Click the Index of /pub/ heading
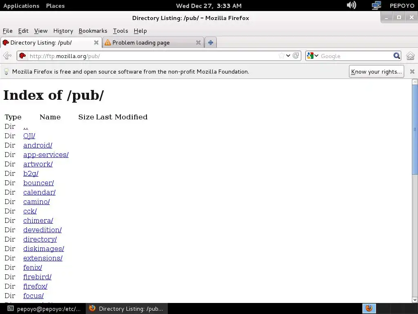The image size is (418, 314). pos(53,95)
